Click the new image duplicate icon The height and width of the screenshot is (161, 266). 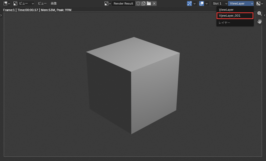(143, 3)
